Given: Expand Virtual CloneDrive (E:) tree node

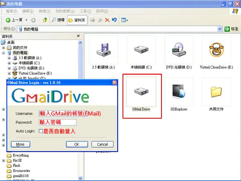Looking at the screenshot, I should [9, 73].
